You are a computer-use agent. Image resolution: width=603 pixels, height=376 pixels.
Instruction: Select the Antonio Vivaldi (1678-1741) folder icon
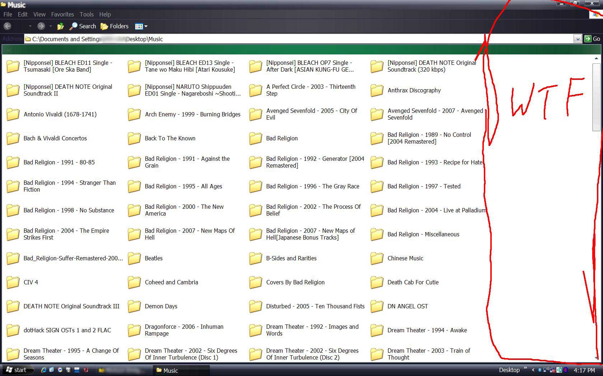(13, 114)
